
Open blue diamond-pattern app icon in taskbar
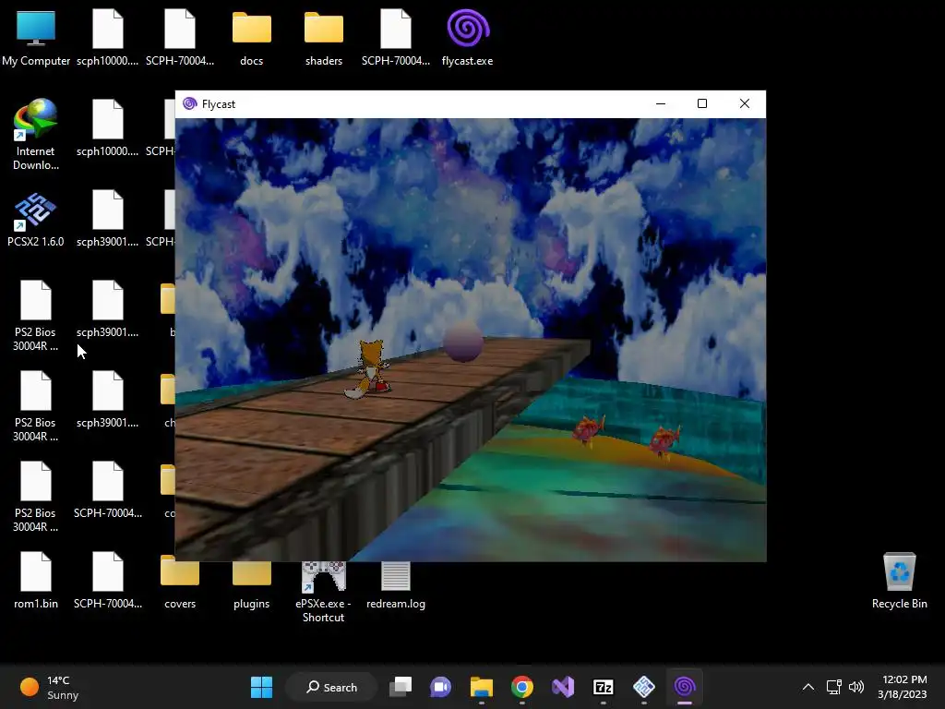click(x=643, y=687)
